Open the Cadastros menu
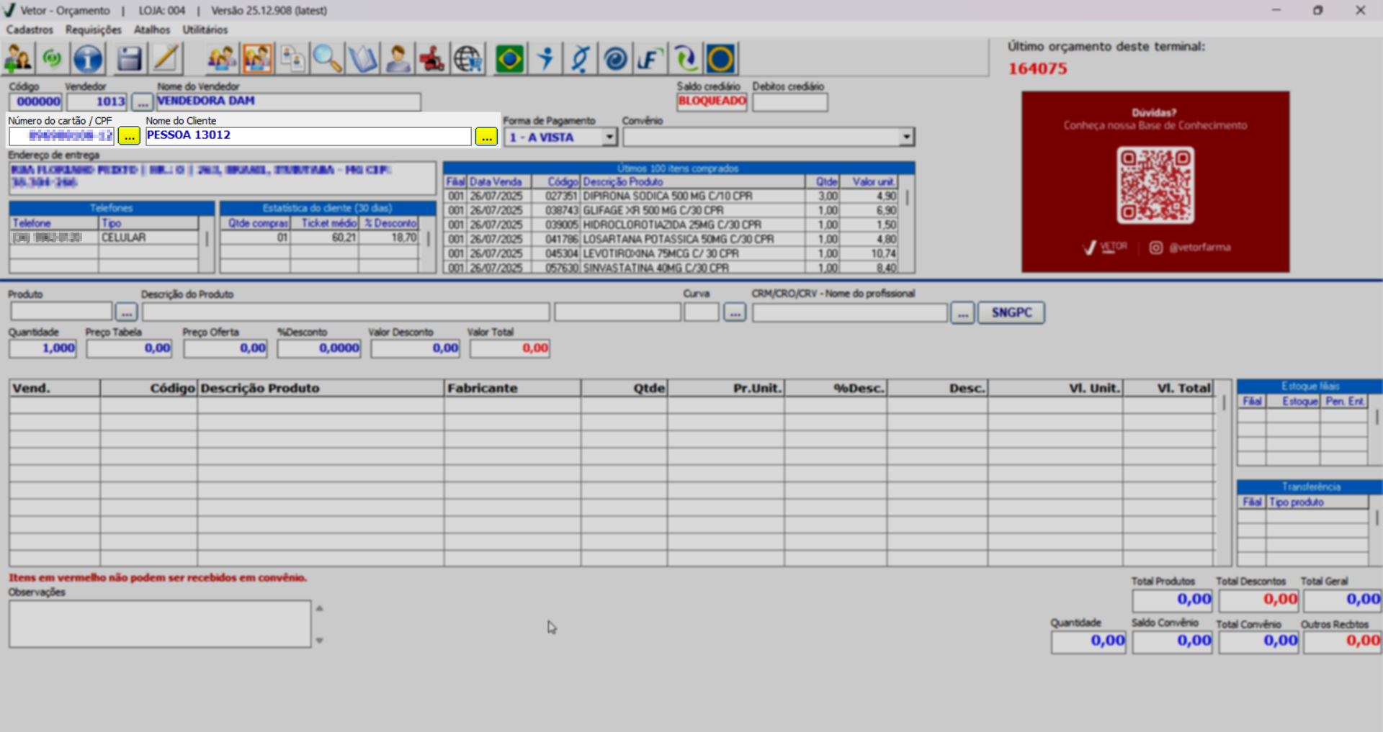The width and height of the screenshot is (1383, 732). 30,30
